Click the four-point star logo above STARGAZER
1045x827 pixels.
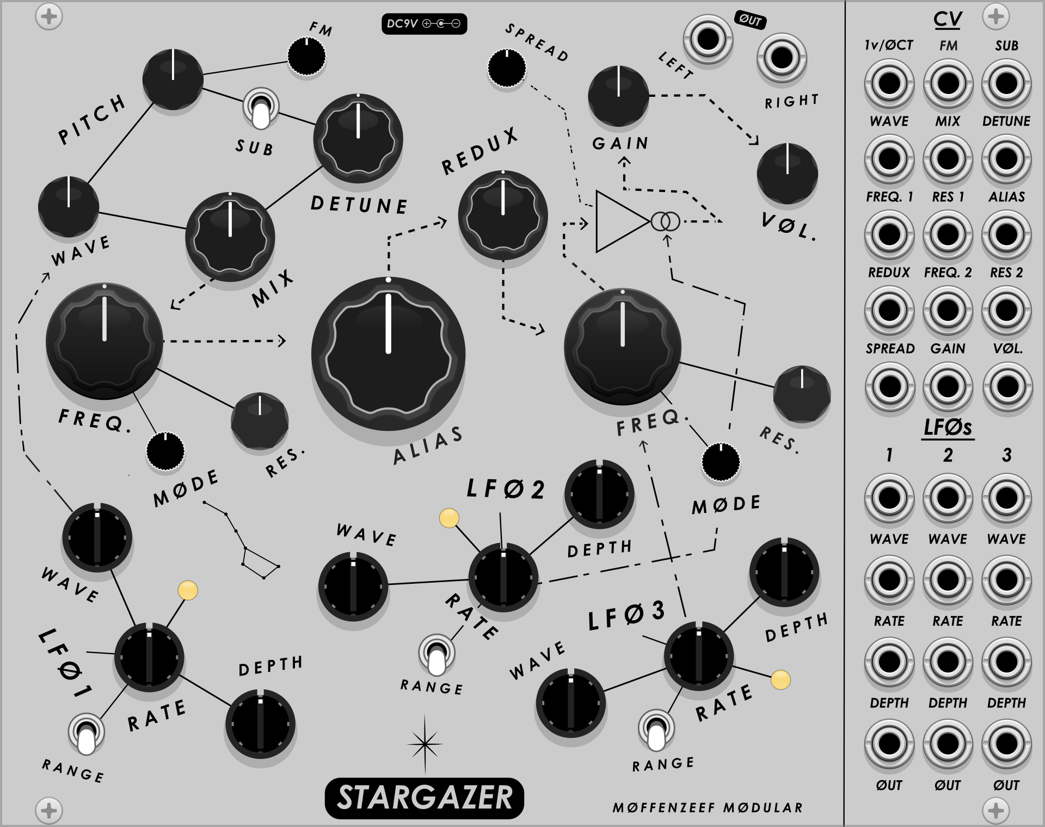(425, 743)
